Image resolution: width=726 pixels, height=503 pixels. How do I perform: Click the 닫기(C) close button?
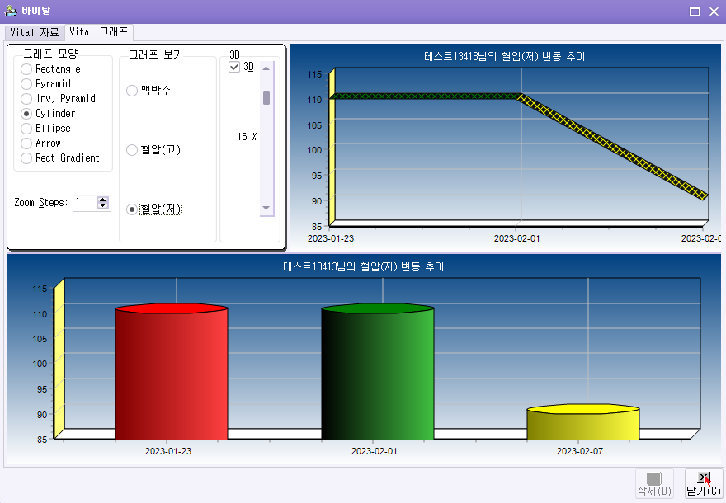(x=704, y=484)
